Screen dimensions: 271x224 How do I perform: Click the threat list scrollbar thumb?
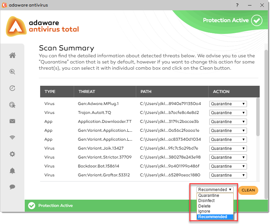(x=258, y=117)
